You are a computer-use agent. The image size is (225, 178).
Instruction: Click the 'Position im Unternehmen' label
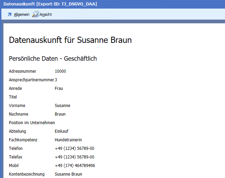click(x=32, y=123)
